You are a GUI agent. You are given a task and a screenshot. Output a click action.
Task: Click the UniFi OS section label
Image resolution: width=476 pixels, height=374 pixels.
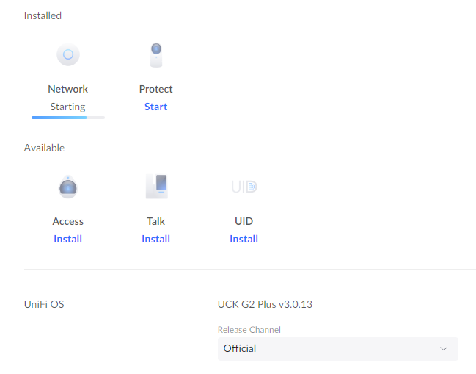[x=44, y=303]
